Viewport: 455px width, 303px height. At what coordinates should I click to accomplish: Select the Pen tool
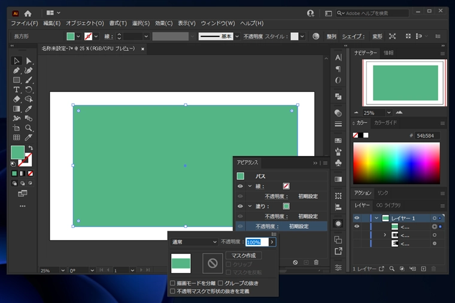point(16,71)
